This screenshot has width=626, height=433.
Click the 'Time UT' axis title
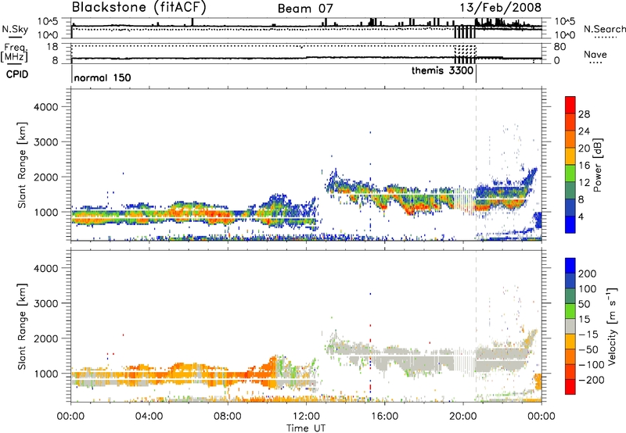pos(306,428)
